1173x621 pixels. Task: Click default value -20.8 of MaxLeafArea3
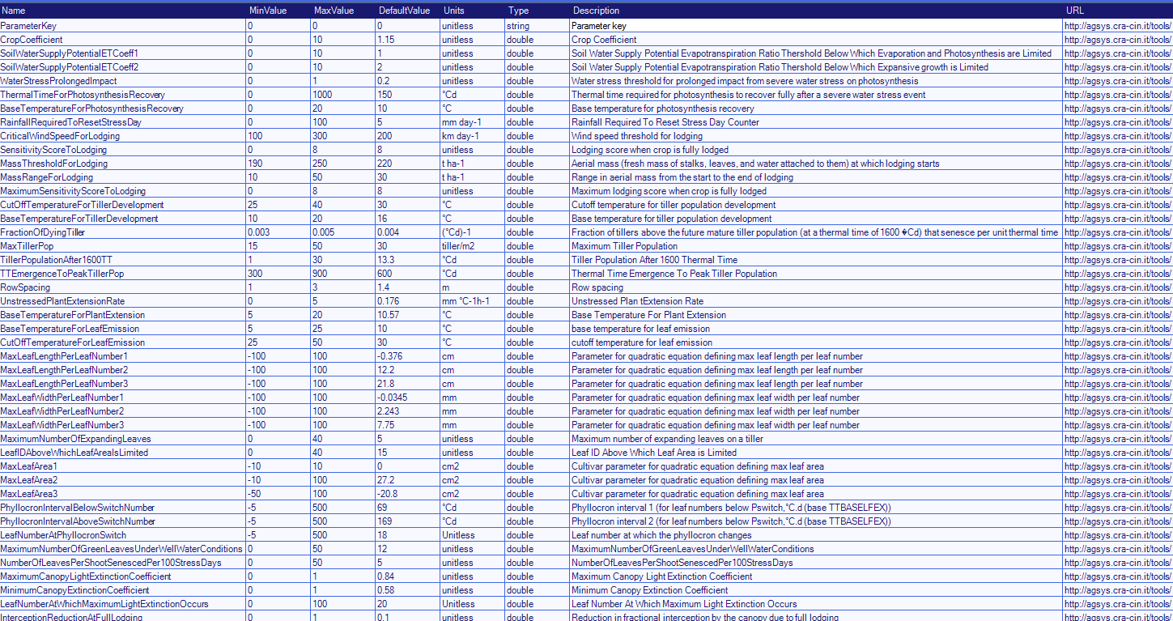point(408,494)
